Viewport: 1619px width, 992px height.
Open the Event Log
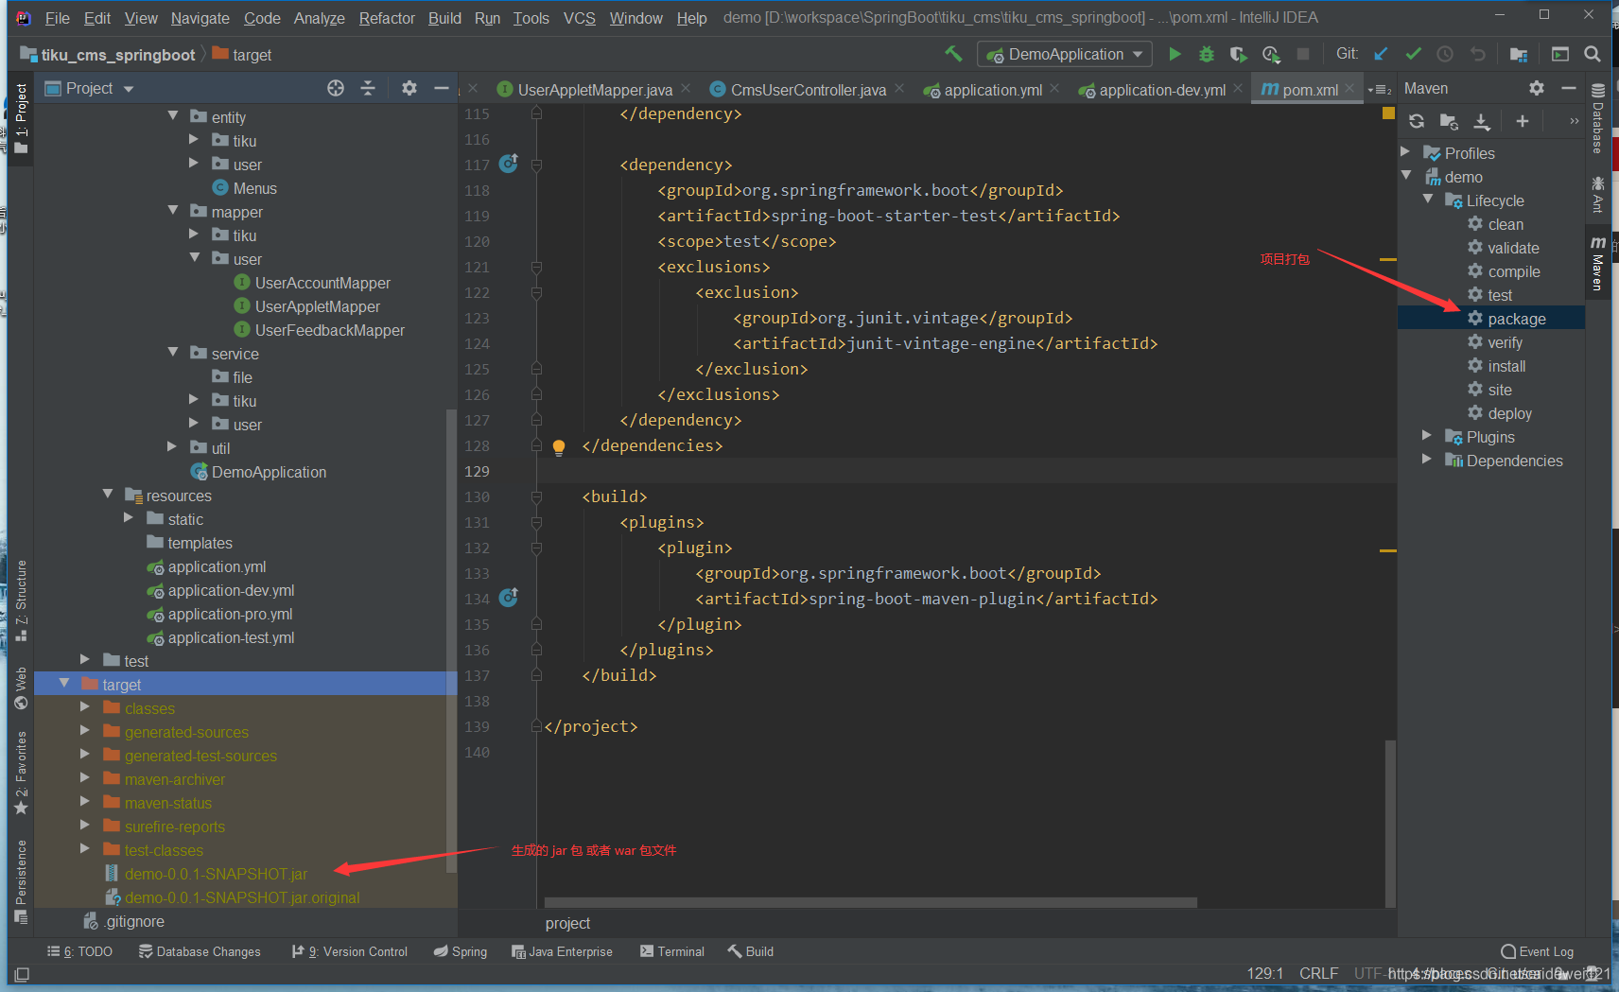(x=1538, y=950)
